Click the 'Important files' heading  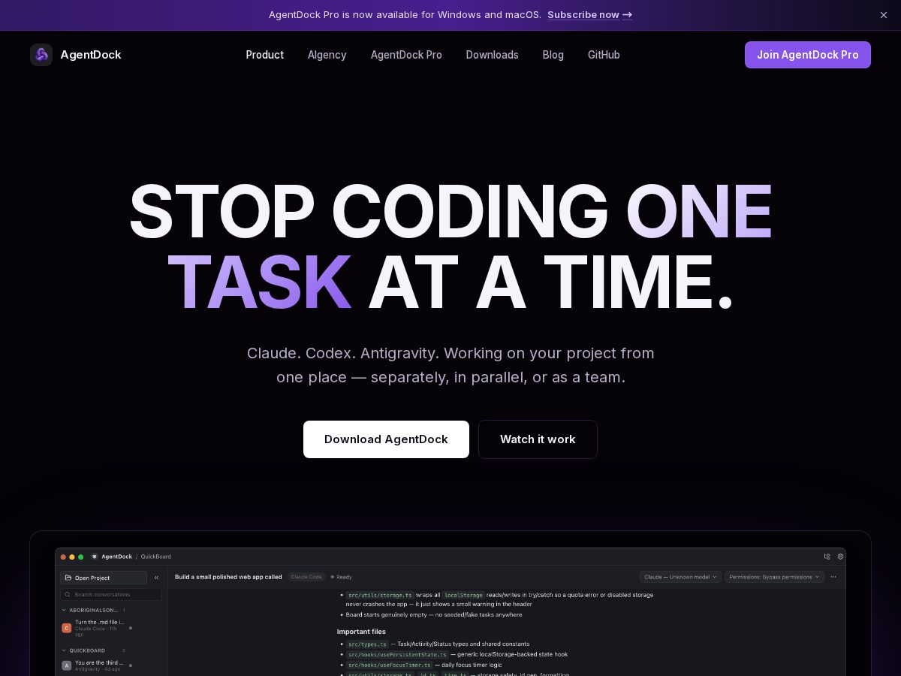tap(361, 632)
